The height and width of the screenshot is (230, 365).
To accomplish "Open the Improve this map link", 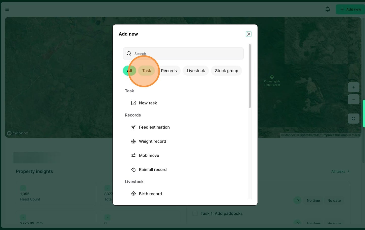I will 335,135.
